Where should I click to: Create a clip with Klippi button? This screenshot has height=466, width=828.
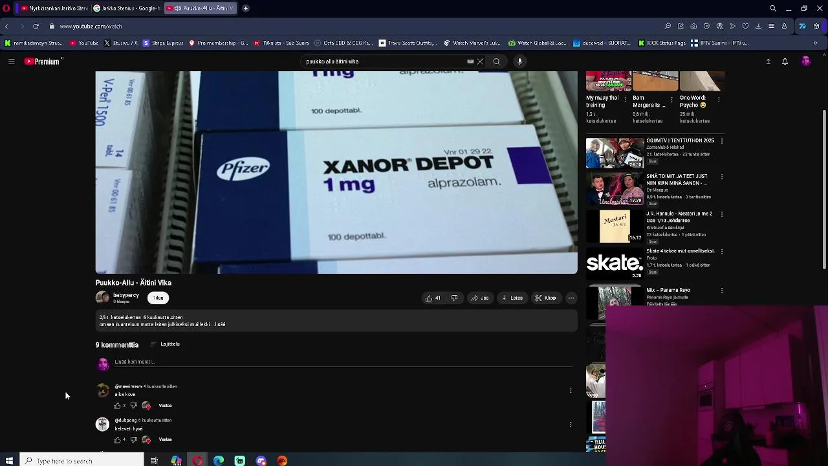(x=546, y=298)
